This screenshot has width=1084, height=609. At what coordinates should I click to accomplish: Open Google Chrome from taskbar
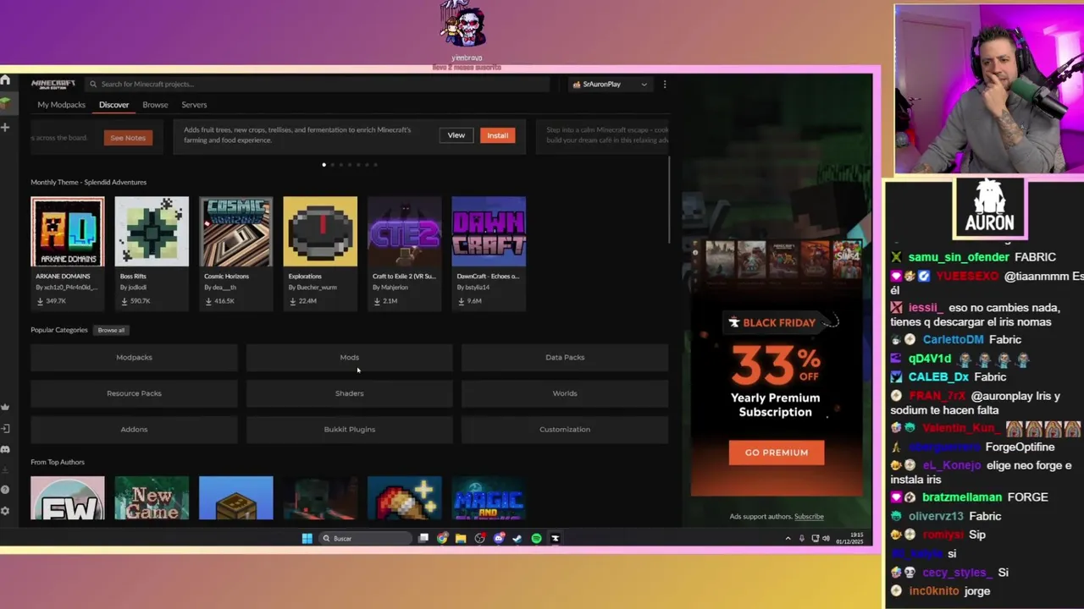442,538
